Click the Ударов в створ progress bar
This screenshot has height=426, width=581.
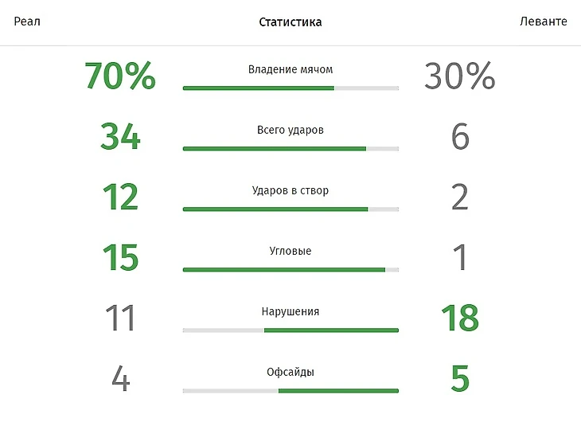coord(290,209)
